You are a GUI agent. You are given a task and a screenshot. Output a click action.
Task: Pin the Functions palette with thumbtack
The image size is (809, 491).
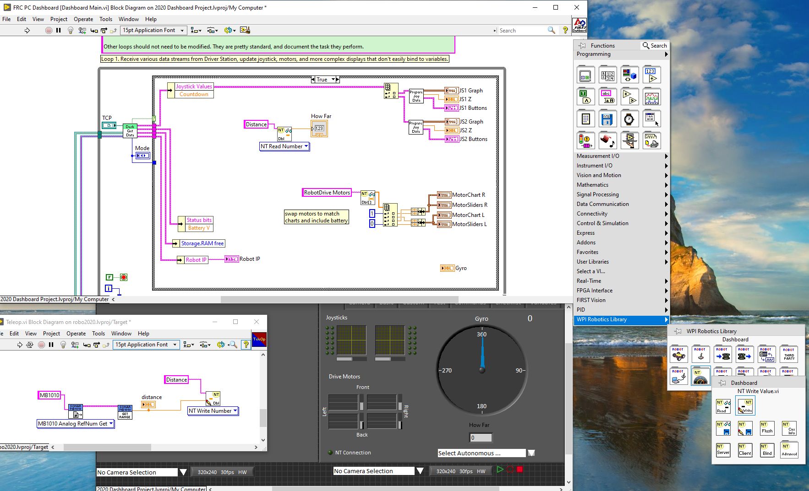(x=582, y=45)
